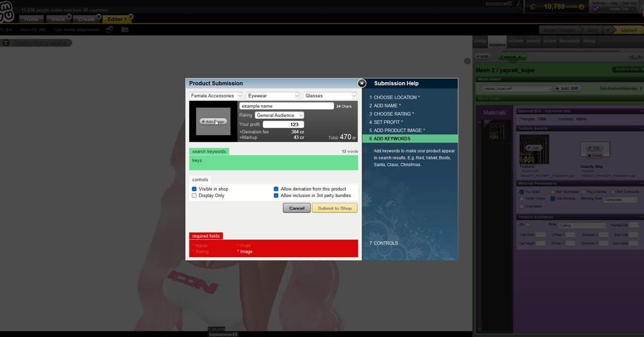Open the Female Accessories category dropdown
This screenshot has height=337, width=644.
[x=216, y=96]
